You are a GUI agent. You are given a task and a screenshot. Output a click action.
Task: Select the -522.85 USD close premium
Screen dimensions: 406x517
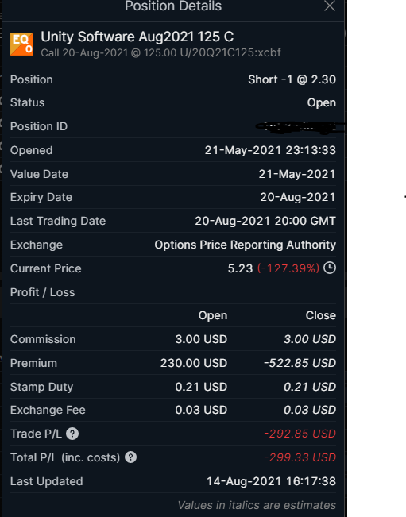(300, 363)
